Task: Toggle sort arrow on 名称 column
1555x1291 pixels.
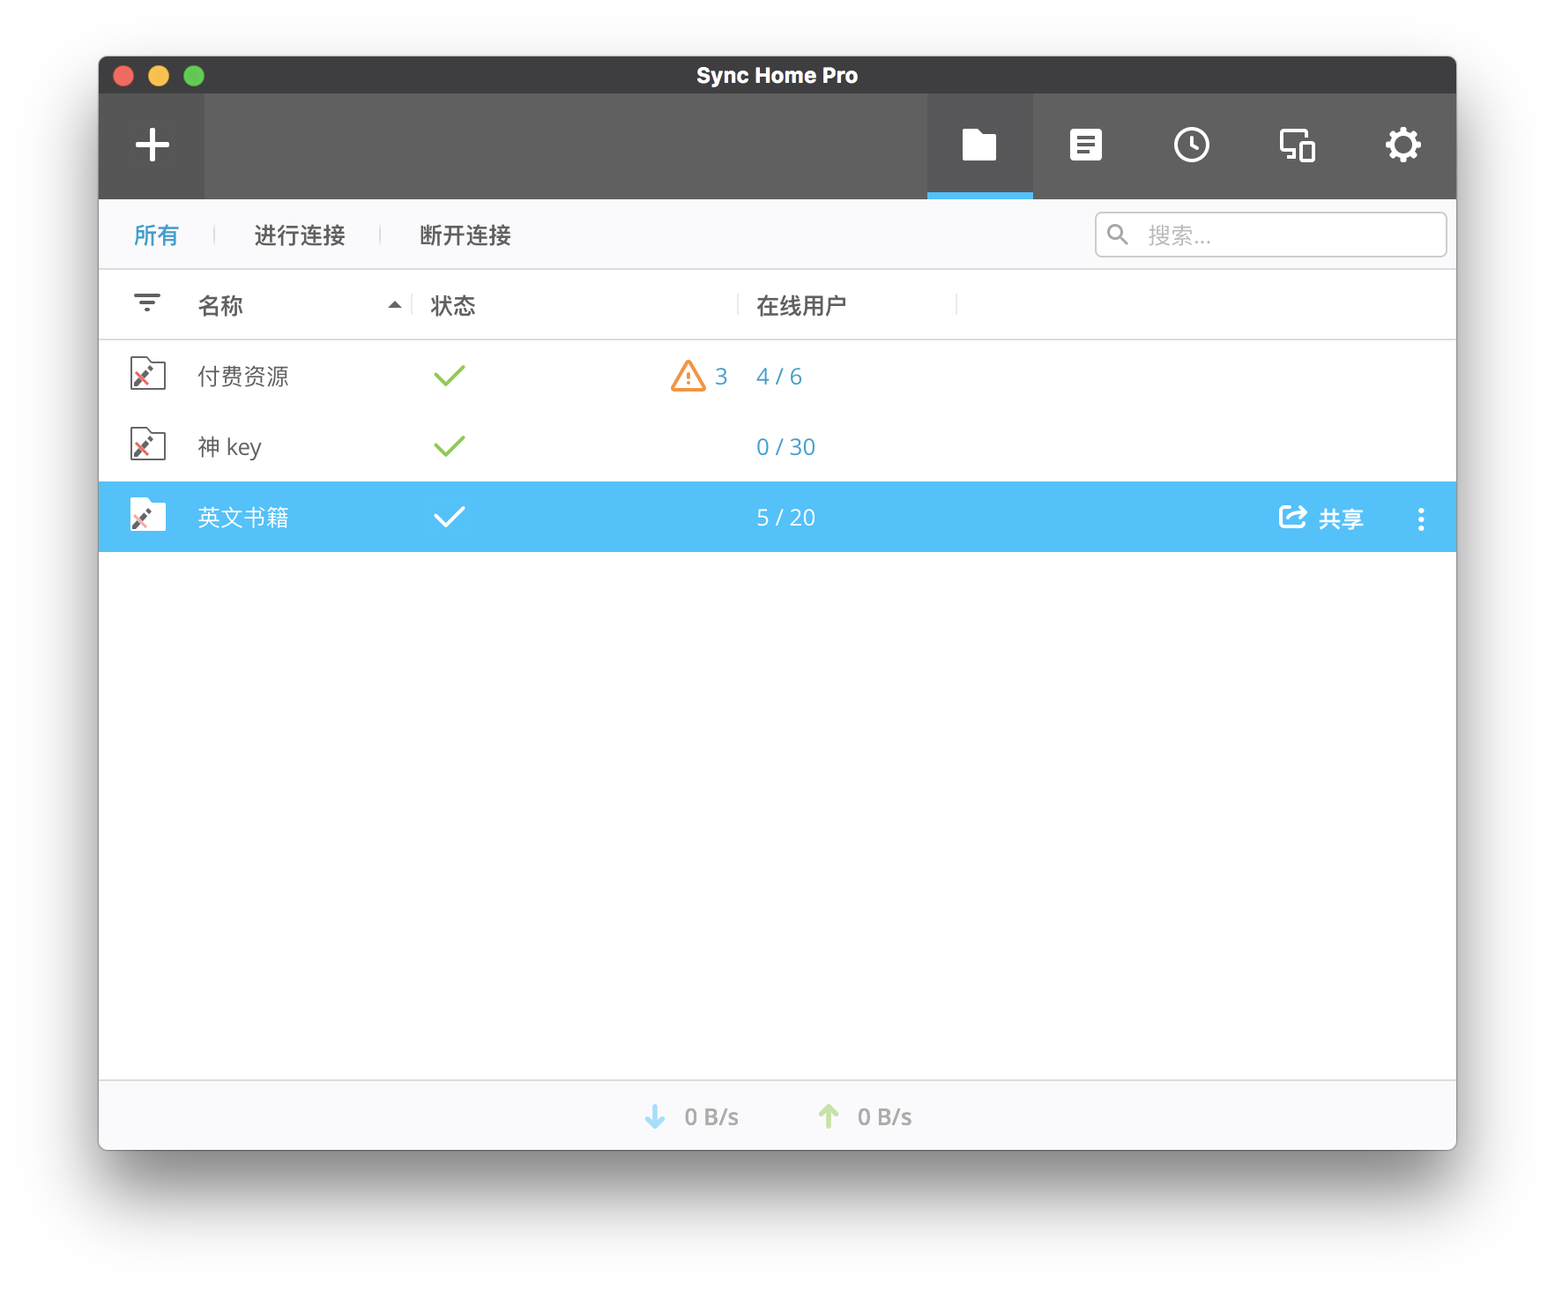Action: 395,305
